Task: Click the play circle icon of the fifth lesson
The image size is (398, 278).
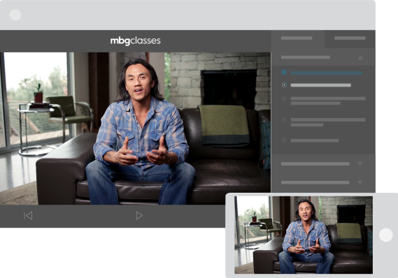Action: [284, 140]
